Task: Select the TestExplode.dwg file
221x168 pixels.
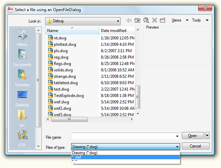Action: tap(69, 96)
